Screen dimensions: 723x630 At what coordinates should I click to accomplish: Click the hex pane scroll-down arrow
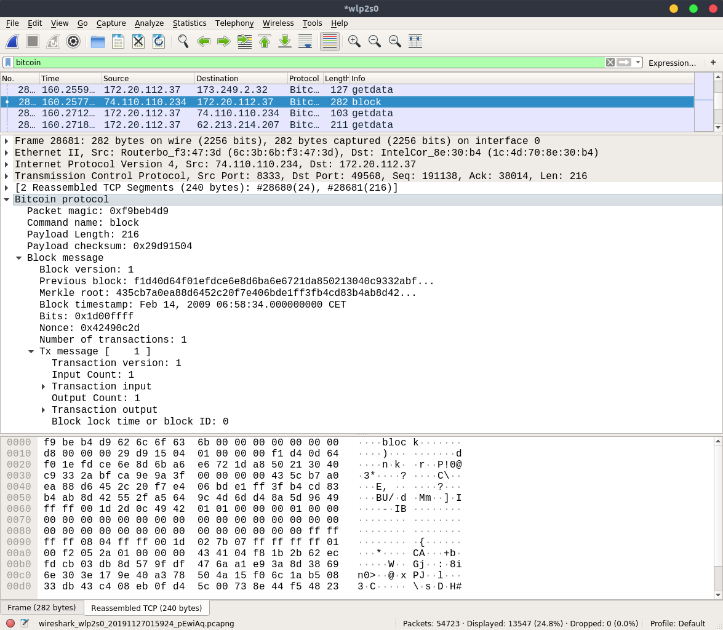tap(718, 595)
